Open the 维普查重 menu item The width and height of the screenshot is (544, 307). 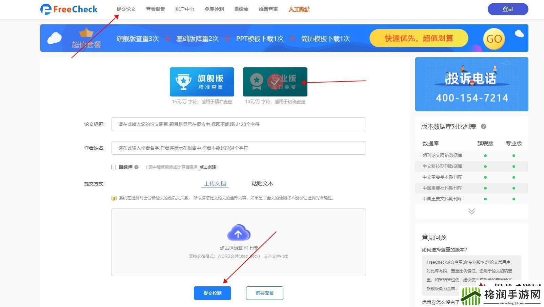point(268,9)
